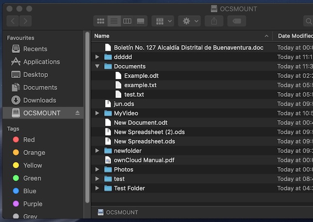
Task: Click the Share toolbar button
Action: click(214, 21)
